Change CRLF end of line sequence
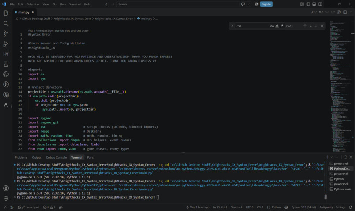The width and height of the screenshot is (355, 211). coord(260,207)
